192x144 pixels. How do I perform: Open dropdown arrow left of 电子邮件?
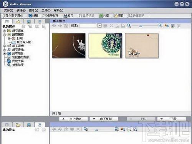pyautogui.click(x=42, y=17)
